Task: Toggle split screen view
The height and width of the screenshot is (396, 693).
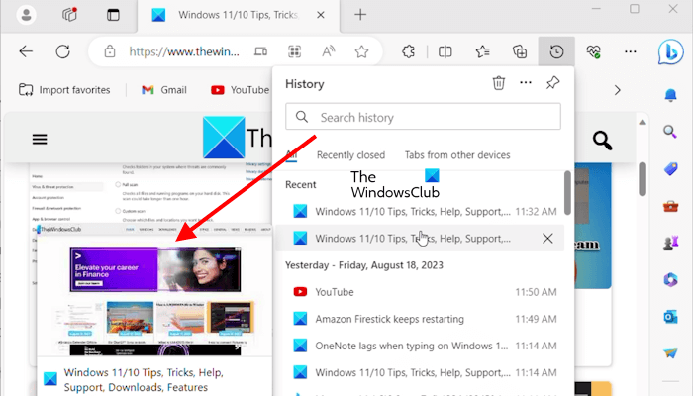Action: [445, 51]
